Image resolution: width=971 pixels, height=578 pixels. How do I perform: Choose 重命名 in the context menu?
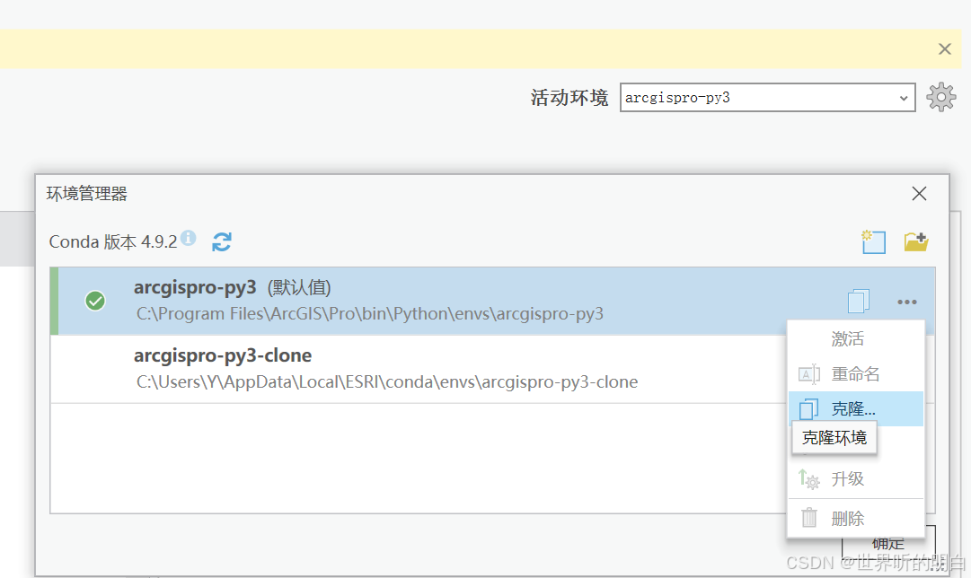[x=856, y=373]
